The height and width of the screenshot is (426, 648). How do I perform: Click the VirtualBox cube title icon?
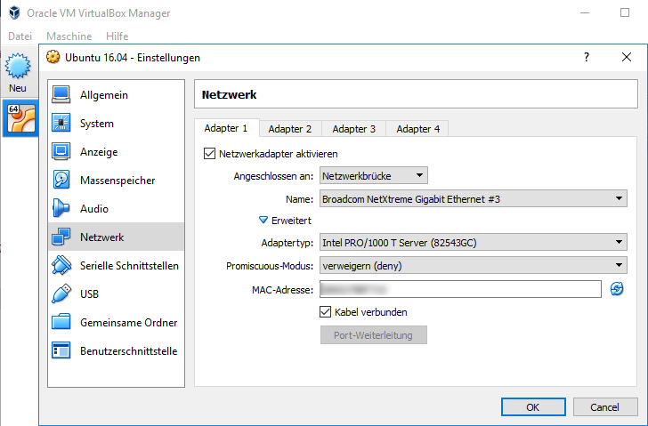pos(14,12)
